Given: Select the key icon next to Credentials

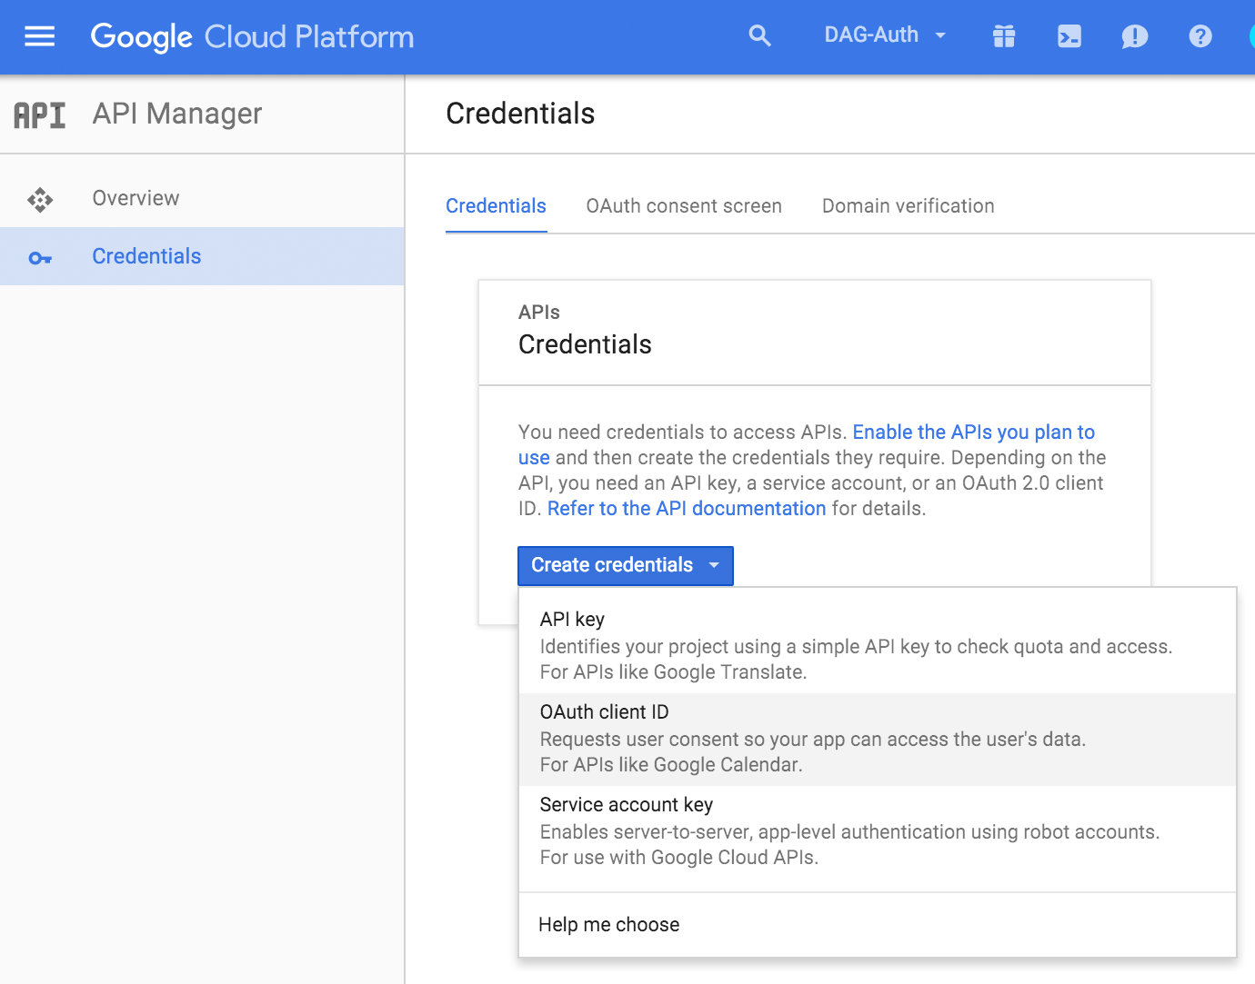Looking at the screenshot, I should pos(40,257).
